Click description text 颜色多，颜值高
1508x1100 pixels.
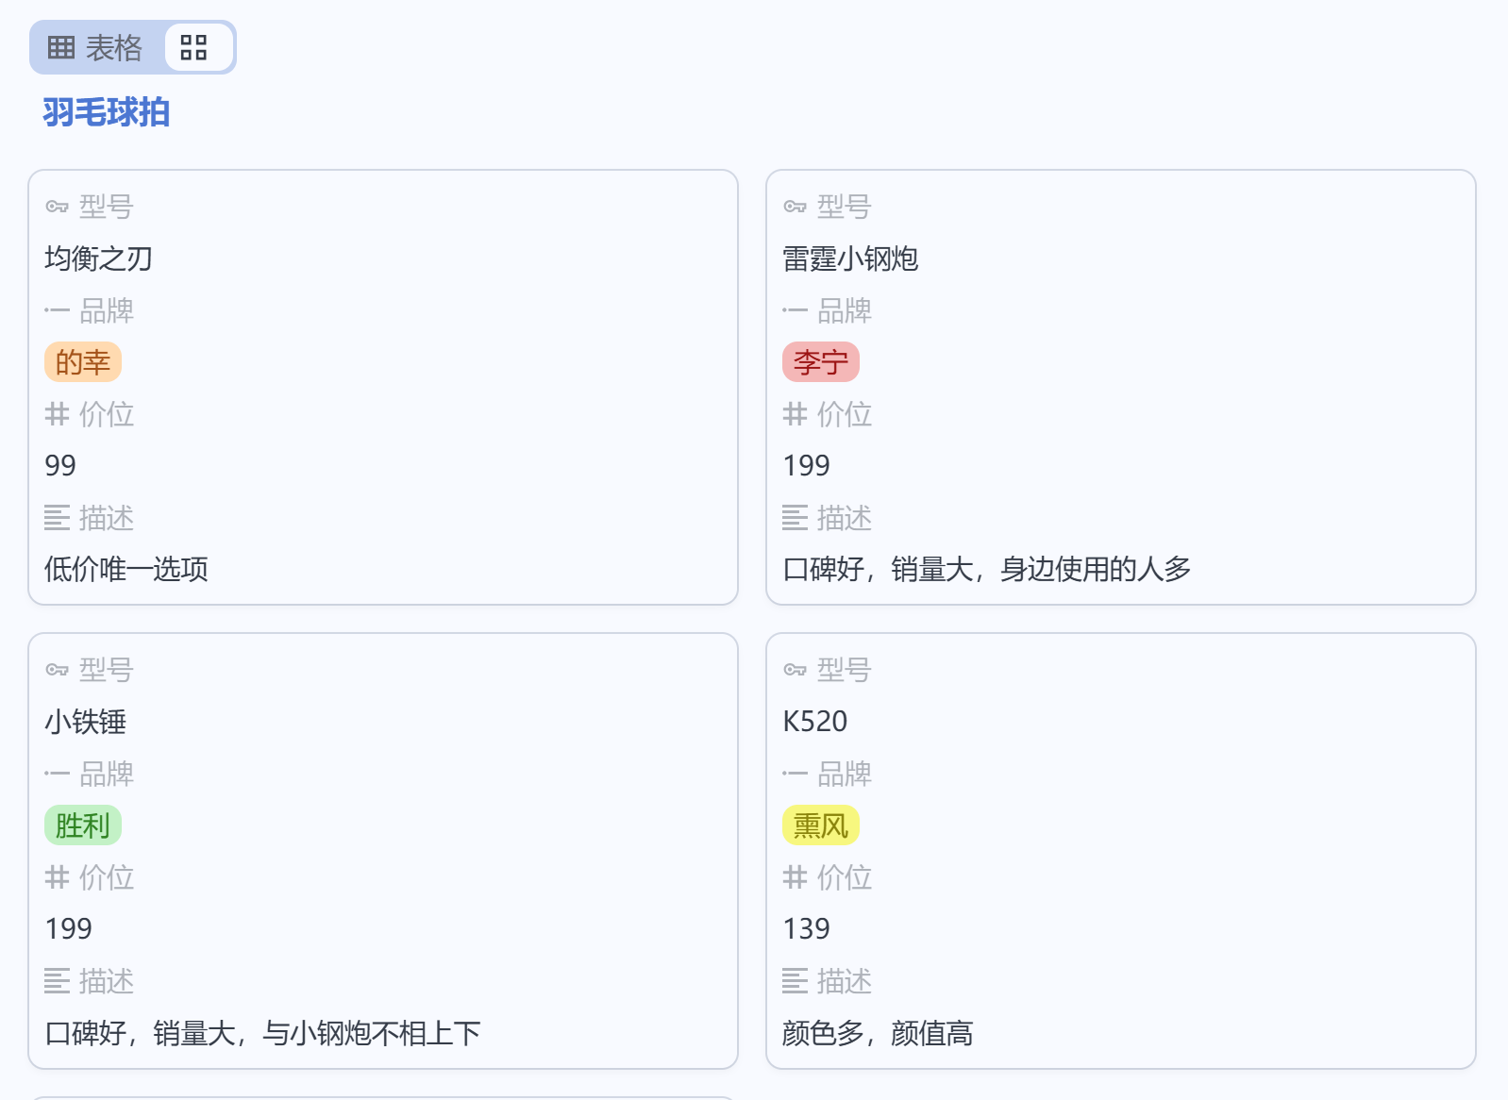[x=877, y=1033]
